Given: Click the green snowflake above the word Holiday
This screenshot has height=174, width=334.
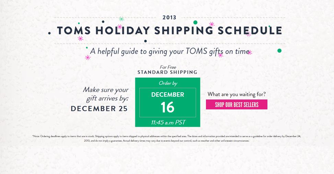Looking at the screenshot, I should (x=121, y=19).
